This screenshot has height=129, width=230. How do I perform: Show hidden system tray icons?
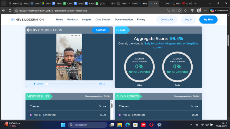pos(191,125)
